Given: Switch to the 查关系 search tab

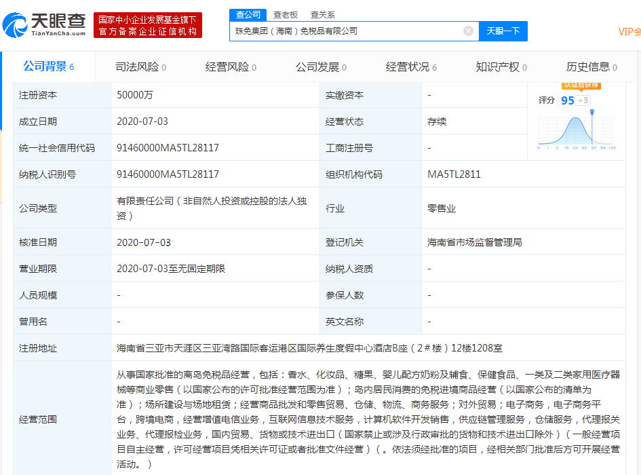Looking at the screenshot, I should (x=323, y=15).
